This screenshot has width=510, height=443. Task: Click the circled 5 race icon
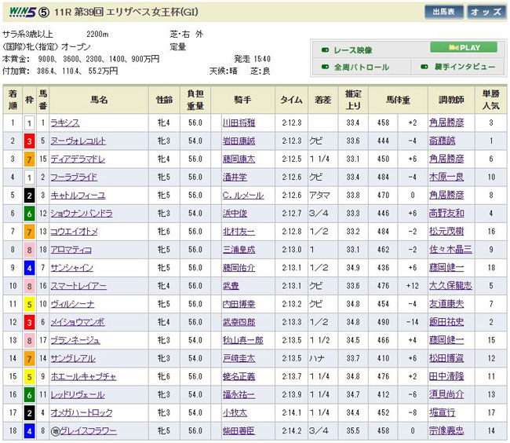coord(45,13)
